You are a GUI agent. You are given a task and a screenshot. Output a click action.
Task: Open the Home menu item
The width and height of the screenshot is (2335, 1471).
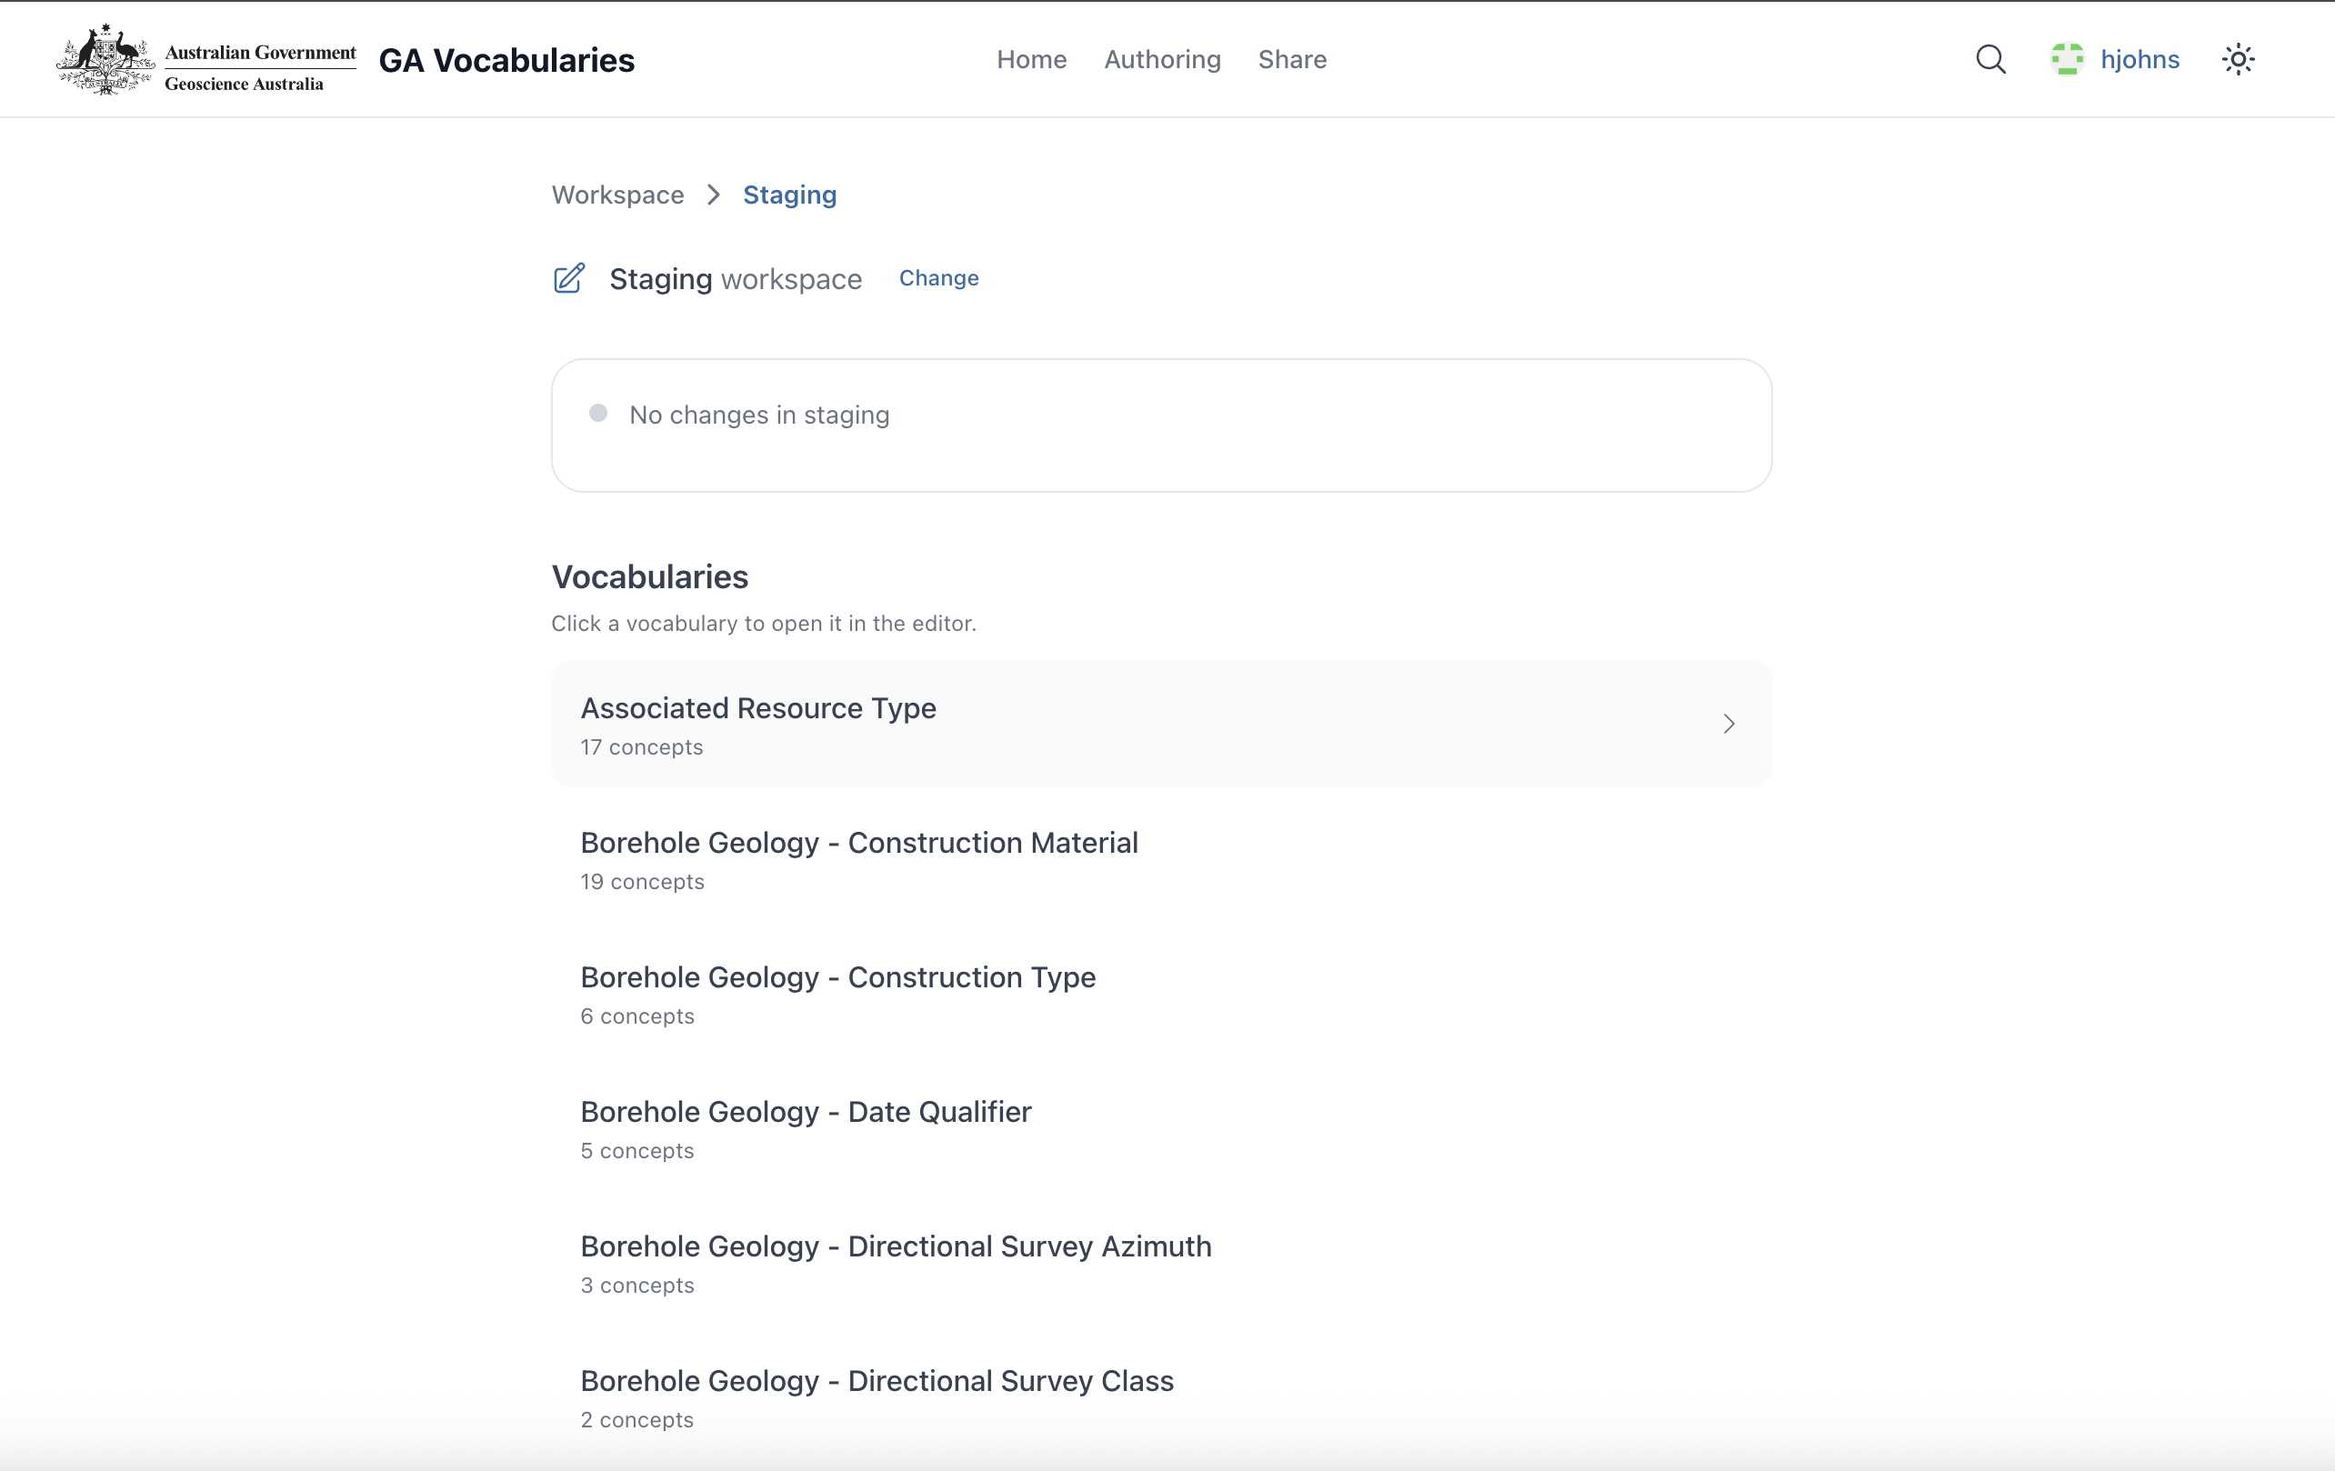tap(1031, 59)
